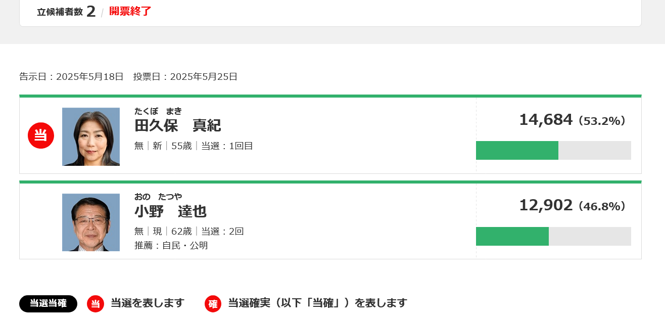Click the black 当選当確 label badge
Screen dimensions: 665x319
coord(48,303)
